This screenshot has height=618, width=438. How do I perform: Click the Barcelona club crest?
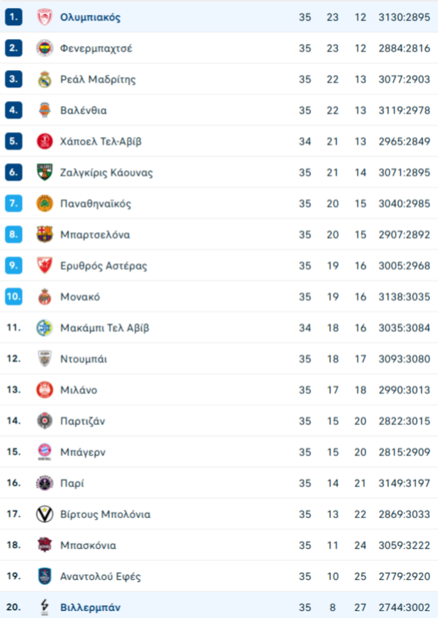[x=45, y=235]
